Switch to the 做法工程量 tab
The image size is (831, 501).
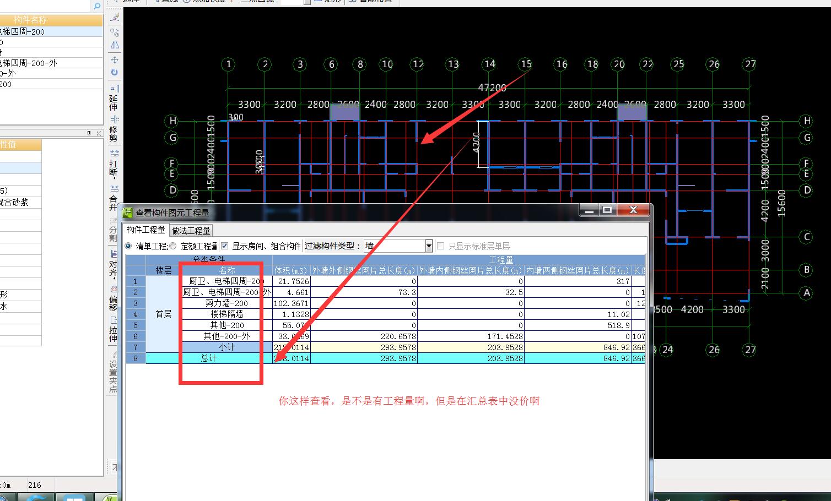tap(191, 231)
